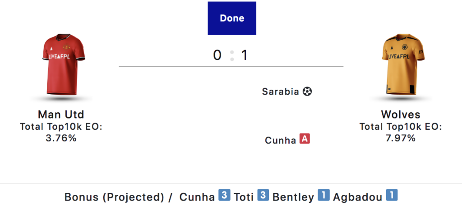Image resolution: width=462 pixels, height=206 pixels.
Task: Click the blue Done button
Action: pos(232,18)
